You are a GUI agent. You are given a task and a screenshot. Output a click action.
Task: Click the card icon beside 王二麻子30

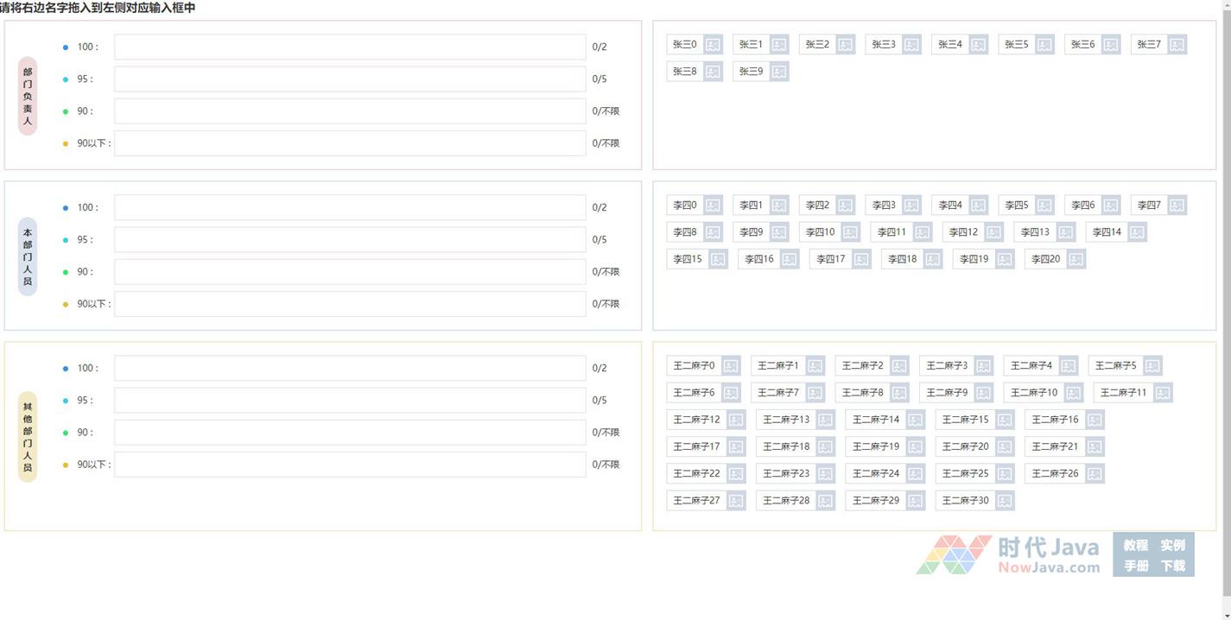click(x=1005, y=501)
